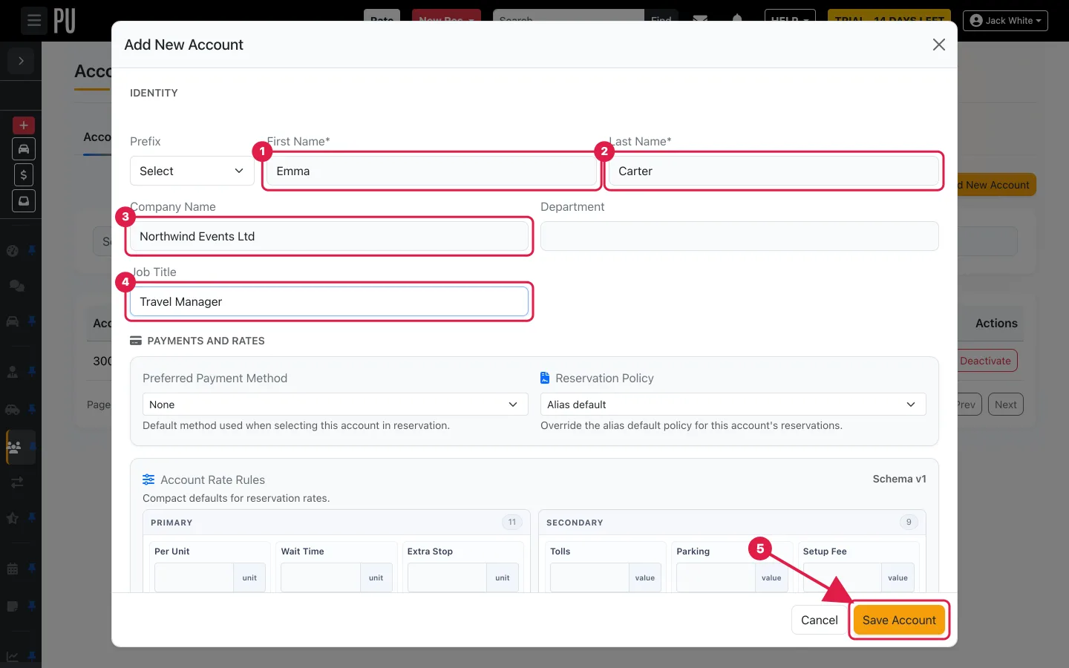Open the sticky note sidebar item
Image resolution: width=1069 pixels, height=668 pixels.
pyautogui.click(x=13, y=606)
